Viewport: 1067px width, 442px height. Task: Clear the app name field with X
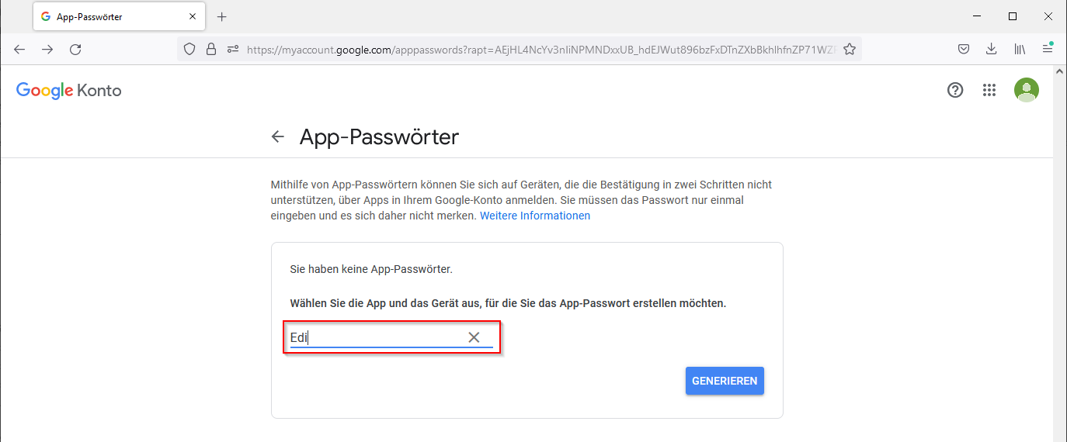pos(474,337)
